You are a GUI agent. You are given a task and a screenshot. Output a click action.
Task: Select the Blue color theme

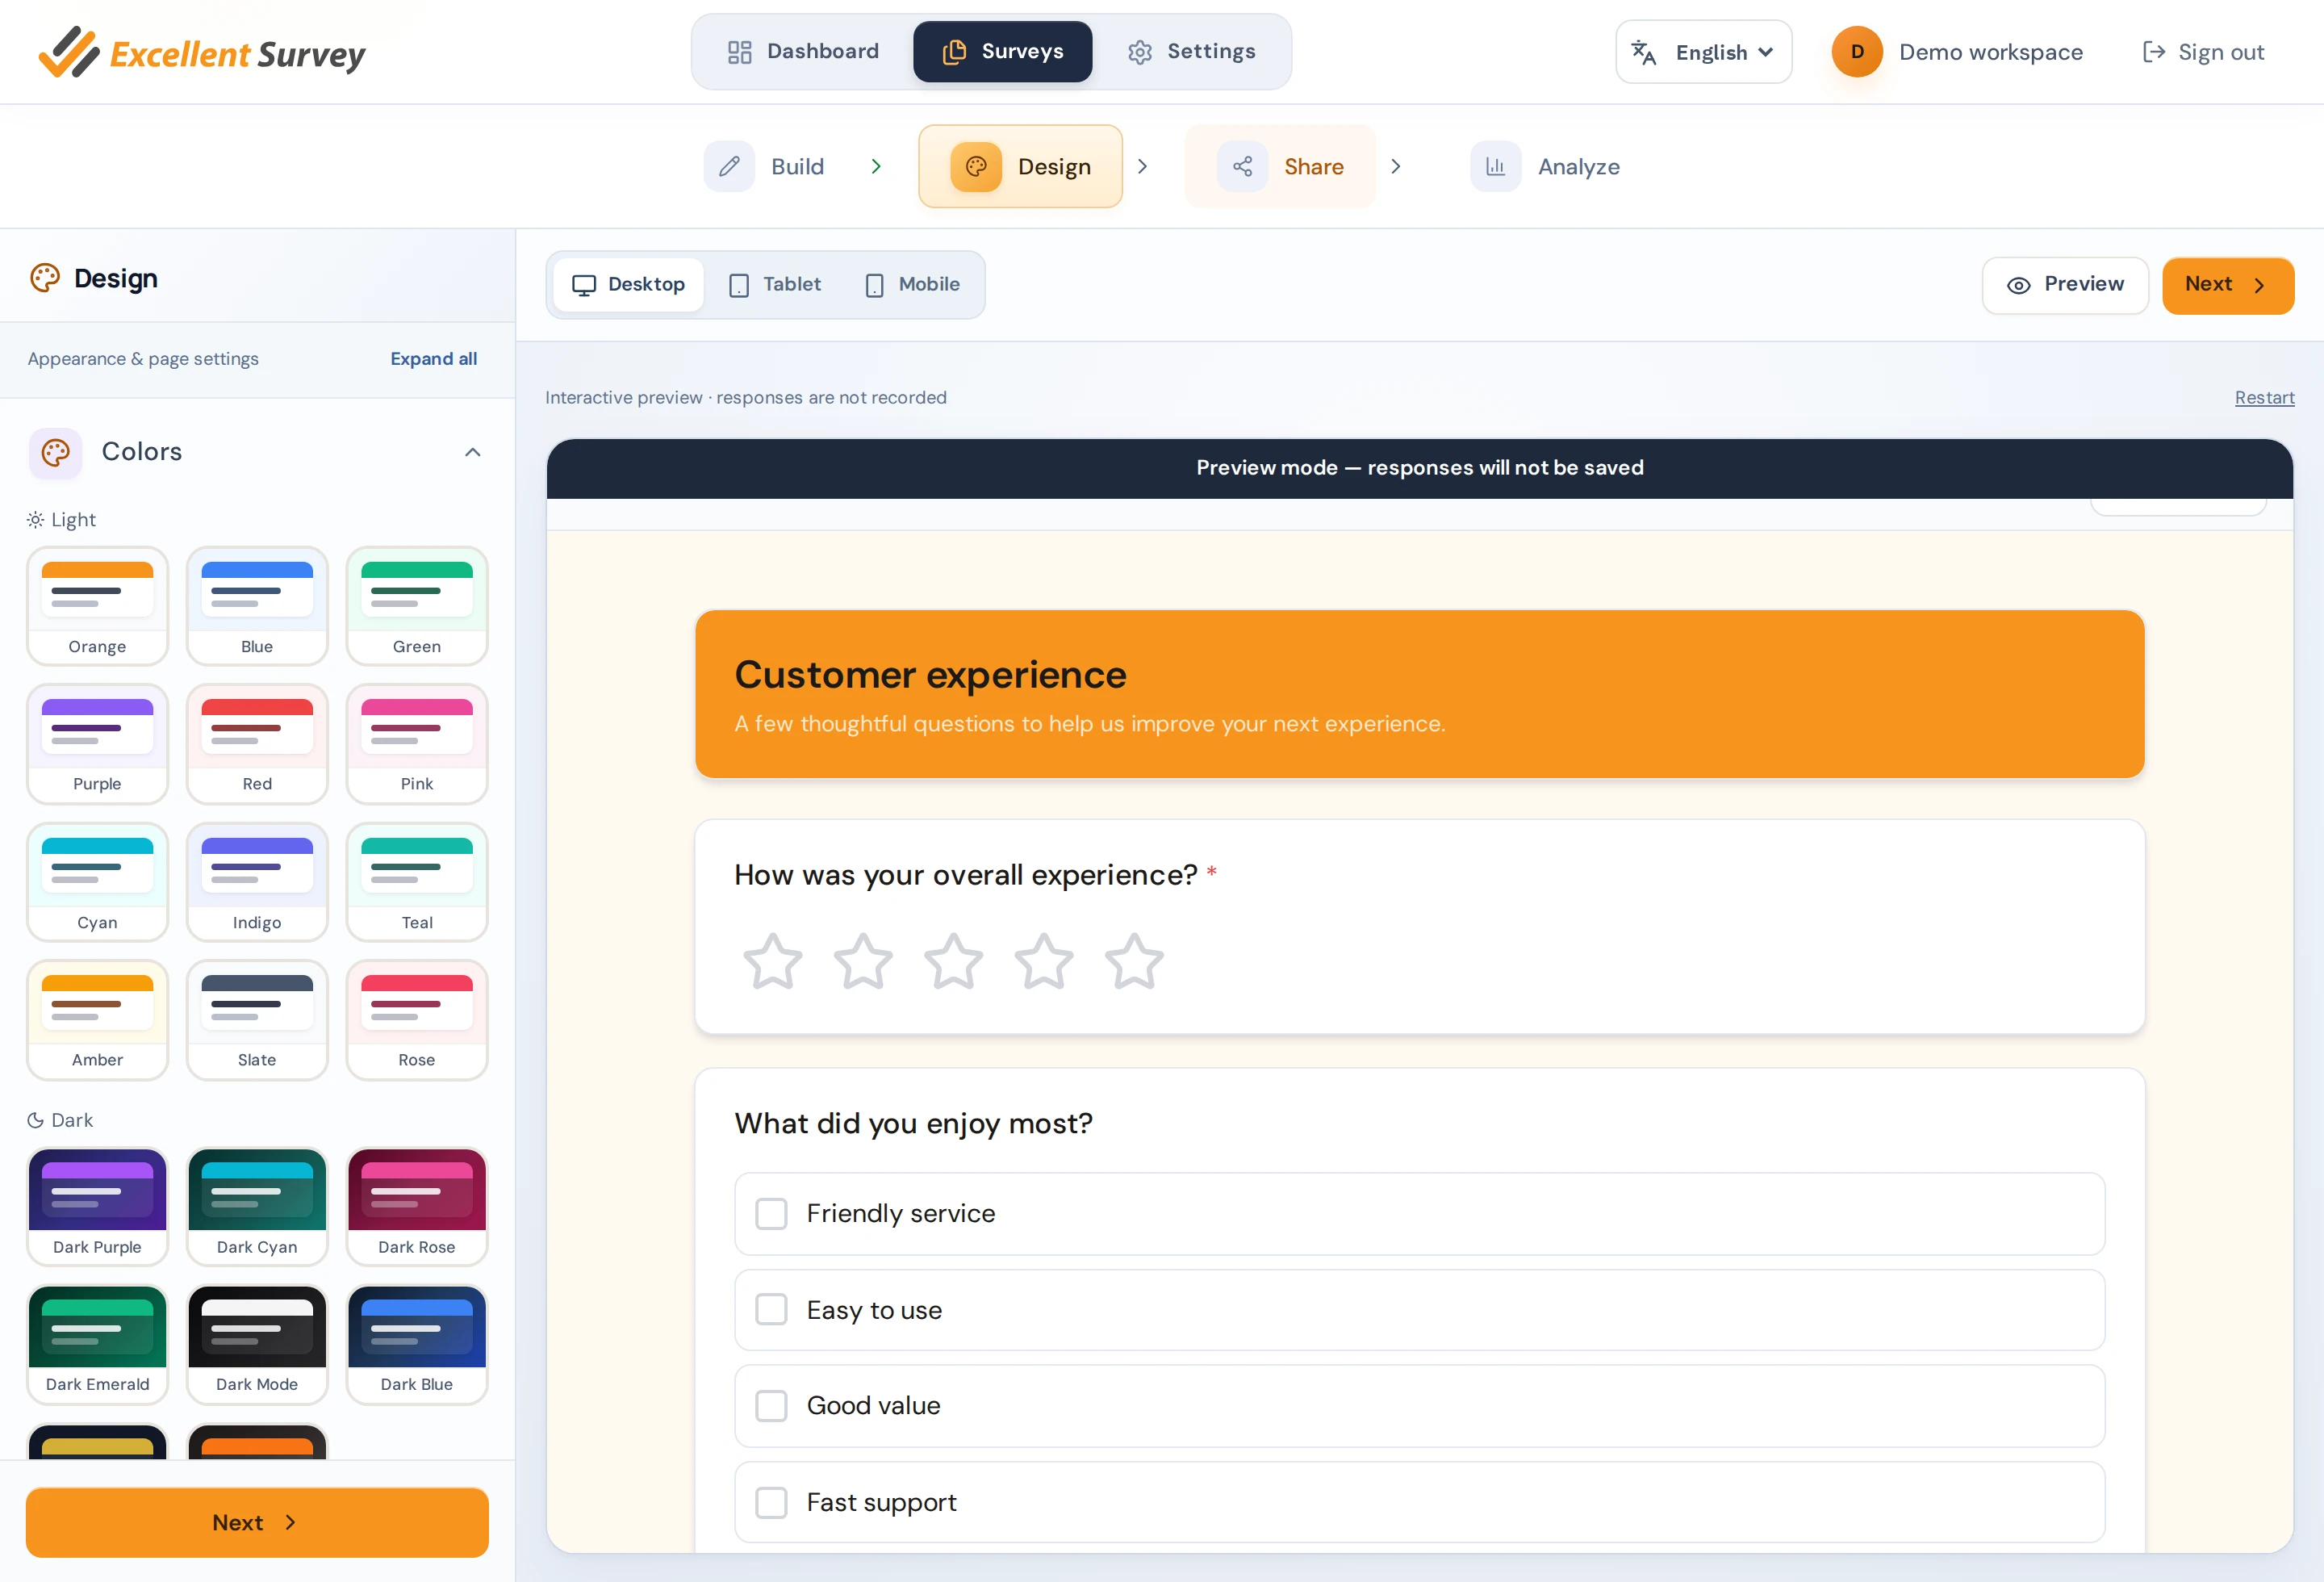257,606
